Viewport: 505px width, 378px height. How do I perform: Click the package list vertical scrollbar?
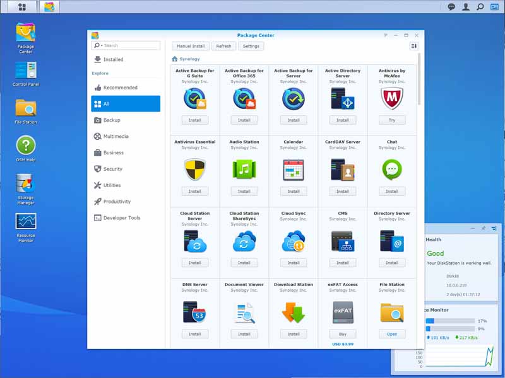click(x=419, y=79)
